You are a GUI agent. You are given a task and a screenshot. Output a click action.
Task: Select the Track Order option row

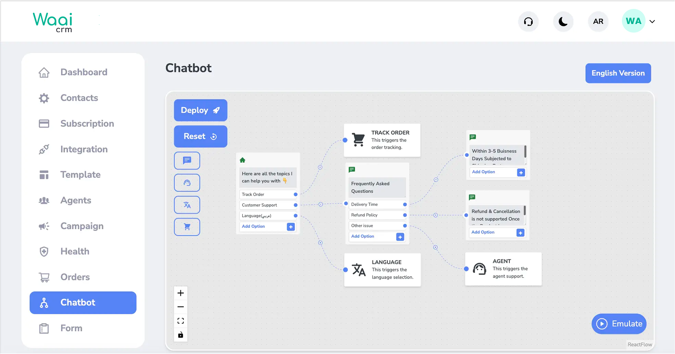point(267,194)
